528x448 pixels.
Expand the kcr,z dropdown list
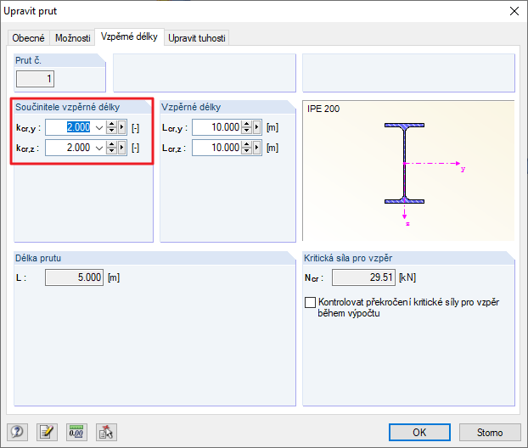(99, 148)
